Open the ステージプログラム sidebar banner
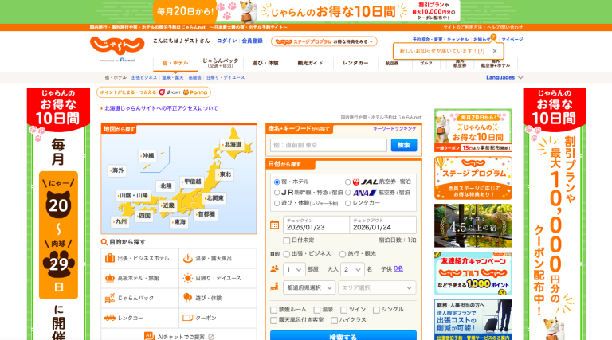The image size is (612, 340). click(x=473, y=178)
